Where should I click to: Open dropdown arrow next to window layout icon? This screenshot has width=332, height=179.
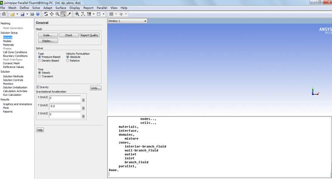click(94, 14)
